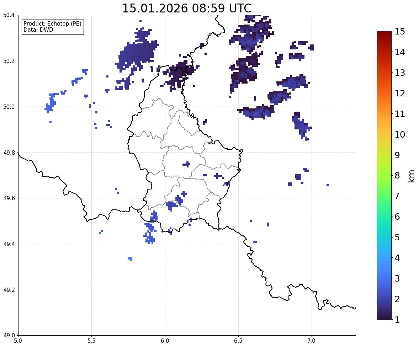Click the colorbar tick label '4'
This screenshot has width=419, height=347.
point(397,258)
